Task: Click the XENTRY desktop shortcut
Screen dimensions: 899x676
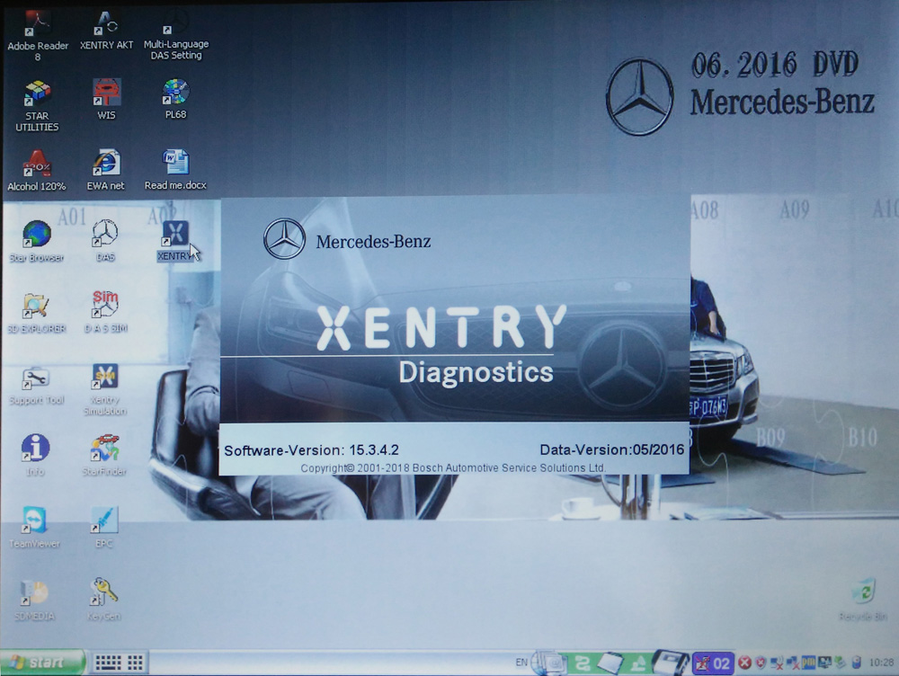Action: [x=175, y=242]
